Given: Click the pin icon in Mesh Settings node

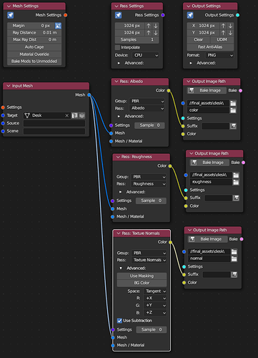Looking at the screenshot, I should tap(10, 15).
